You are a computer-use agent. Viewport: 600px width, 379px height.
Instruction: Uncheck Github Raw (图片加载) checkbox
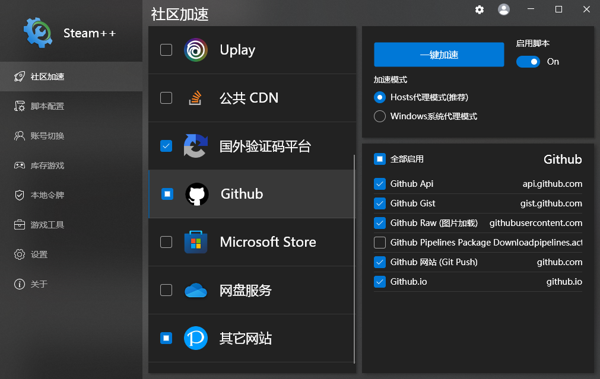[x=380, y=223]
